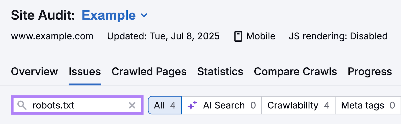401x124 pixels.
Task: Select the All issues filter
Action: (165, 105)
